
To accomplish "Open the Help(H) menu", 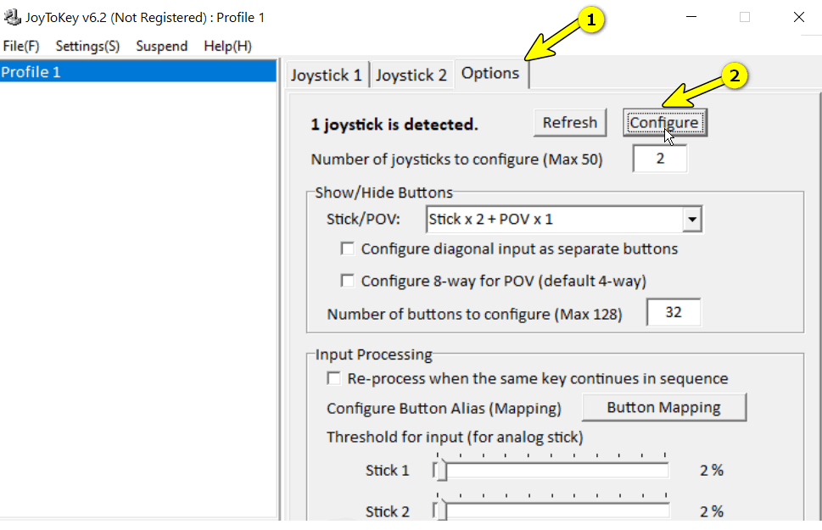I will click(227, 46).
